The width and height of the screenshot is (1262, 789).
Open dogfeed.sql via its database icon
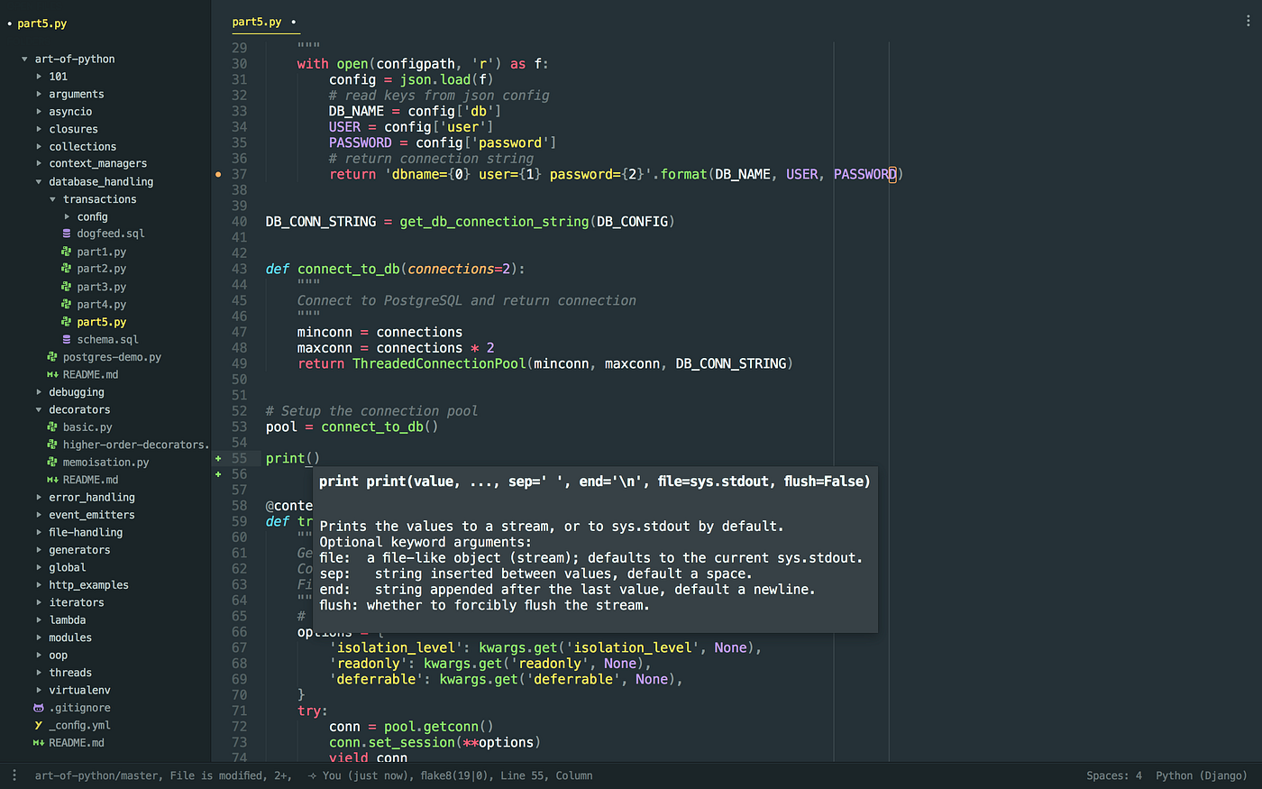65,234
